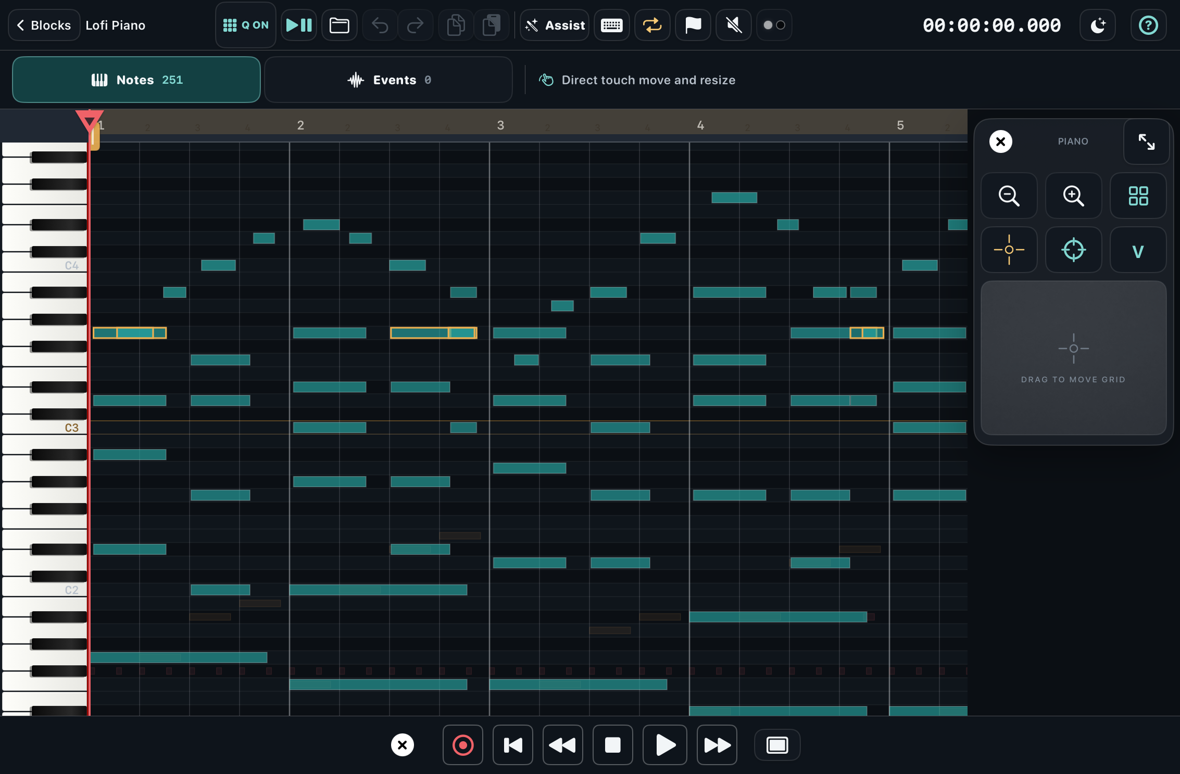
Task: Undo the last edit
Action: coord(380,25)
